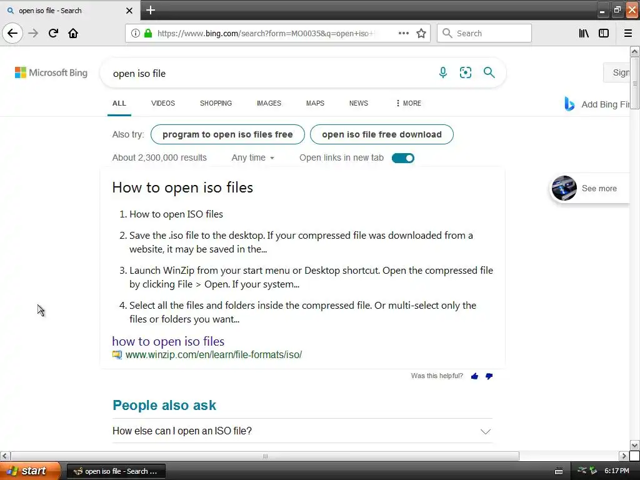Viewport: 640px width, 480px height.
Task: Switch to the IMAGES tab
Action: click(x=269, y=103)
